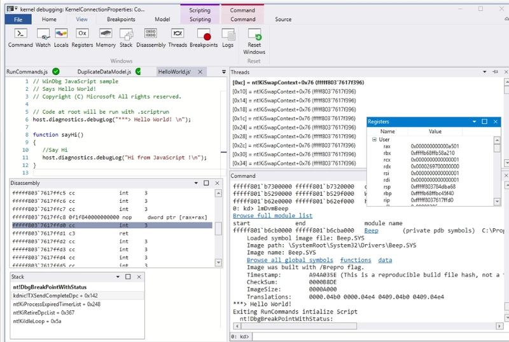Switch to the Breakpoints ribbon tab
Image resolution: width=509 pixels, height=342 pixels.
click(x=121, y=20)
